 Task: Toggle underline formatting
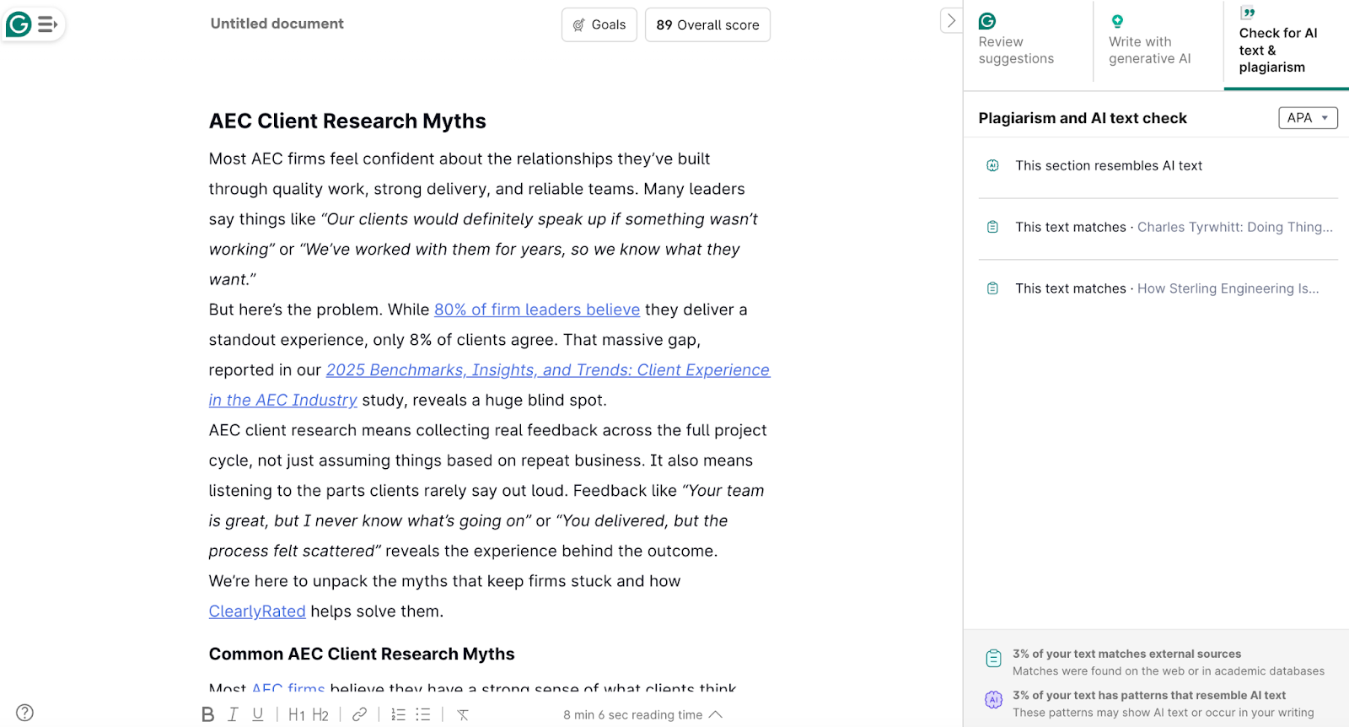point(258,714)
